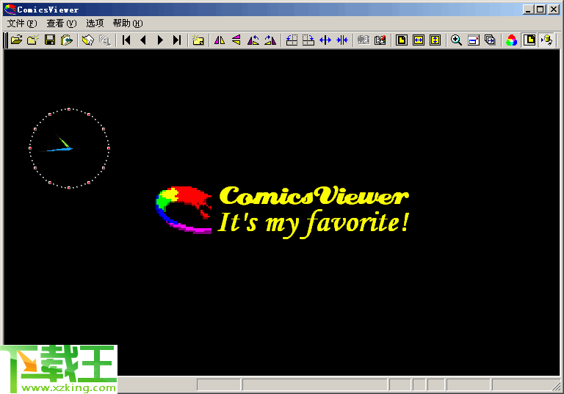This screenshot has width=564, height=394.
Task: Open the 帮助(H) menu
Action: coord(128,23)
